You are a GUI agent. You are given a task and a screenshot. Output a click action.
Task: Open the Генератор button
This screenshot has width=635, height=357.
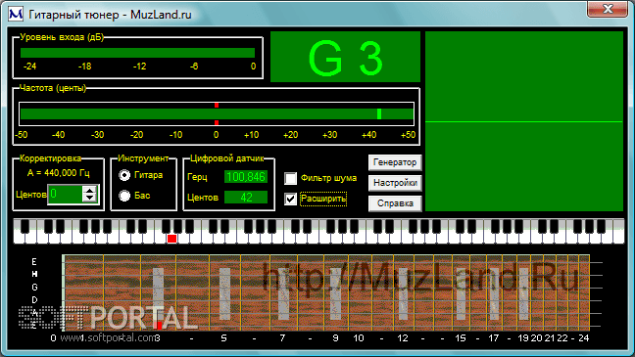(x=395, y=162)
